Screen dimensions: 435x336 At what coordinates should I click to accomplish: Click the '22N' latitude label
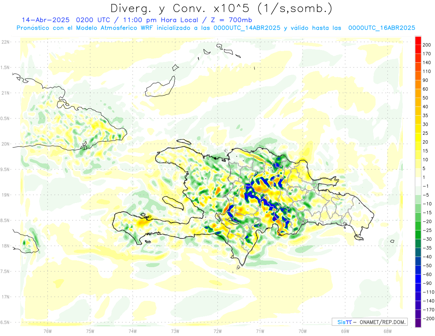point(5,42)
